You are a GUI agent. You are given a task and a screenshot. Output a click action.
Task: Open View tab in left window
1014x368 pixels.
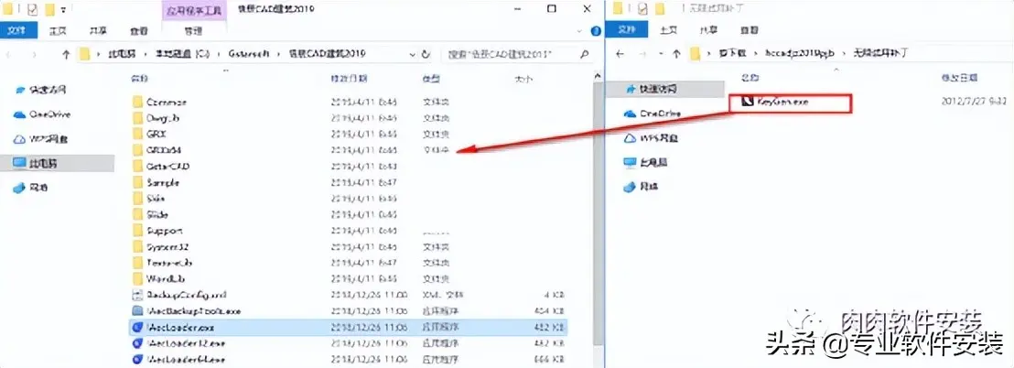[x=138, y=30]
